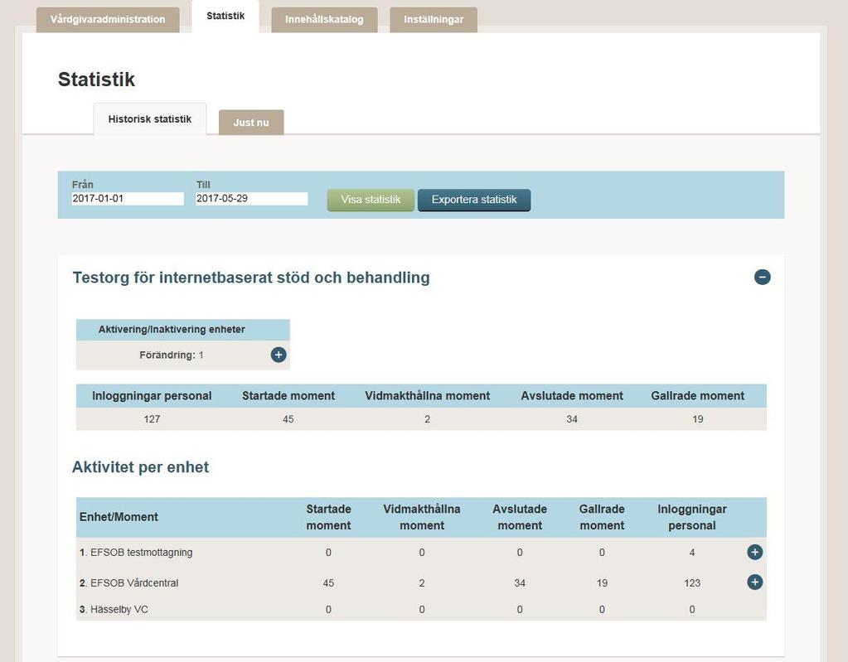Click the Testorg för internetbaserat stöd heading

[251, 278]
